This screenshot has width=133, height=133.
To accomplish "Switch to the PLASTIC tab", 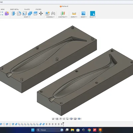I will (27, 9).
